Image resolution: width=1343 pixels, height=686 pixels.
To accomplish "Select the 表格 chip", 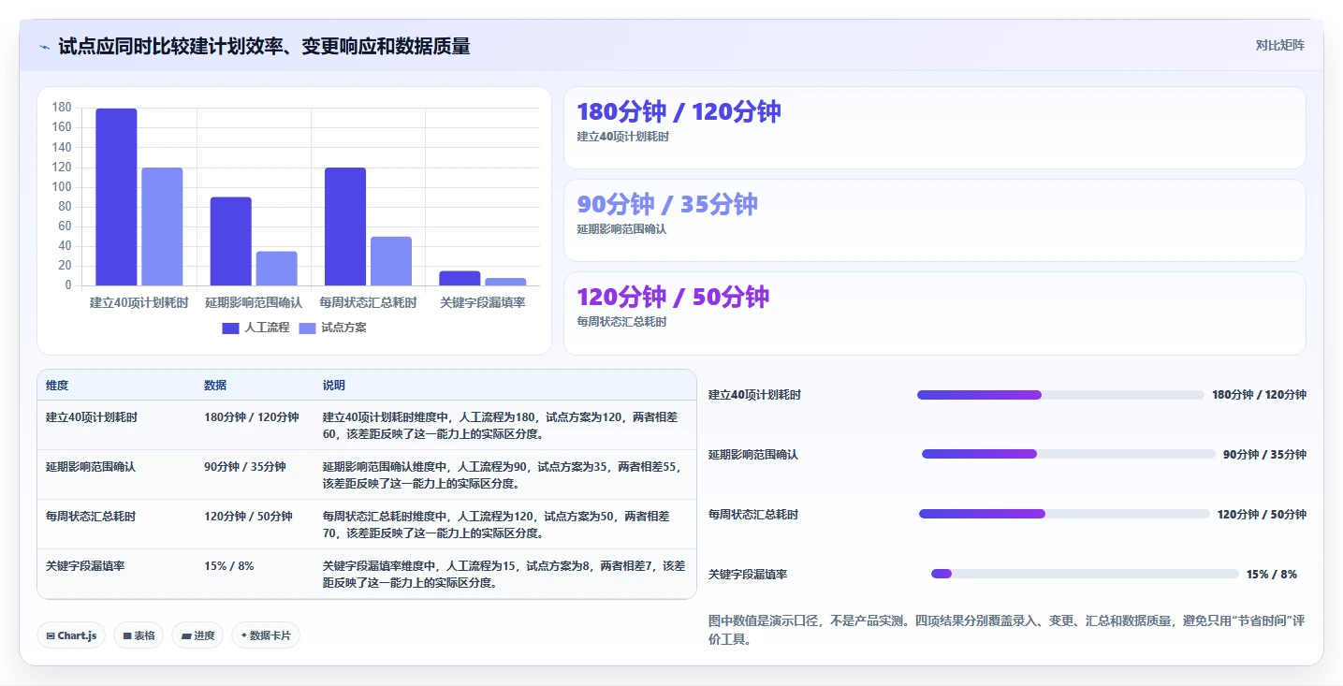I will (139, 635).
